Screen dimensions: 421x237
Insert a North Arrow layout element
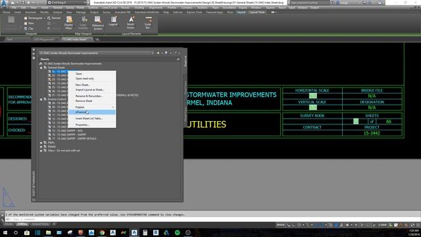[x=131, y=22]
